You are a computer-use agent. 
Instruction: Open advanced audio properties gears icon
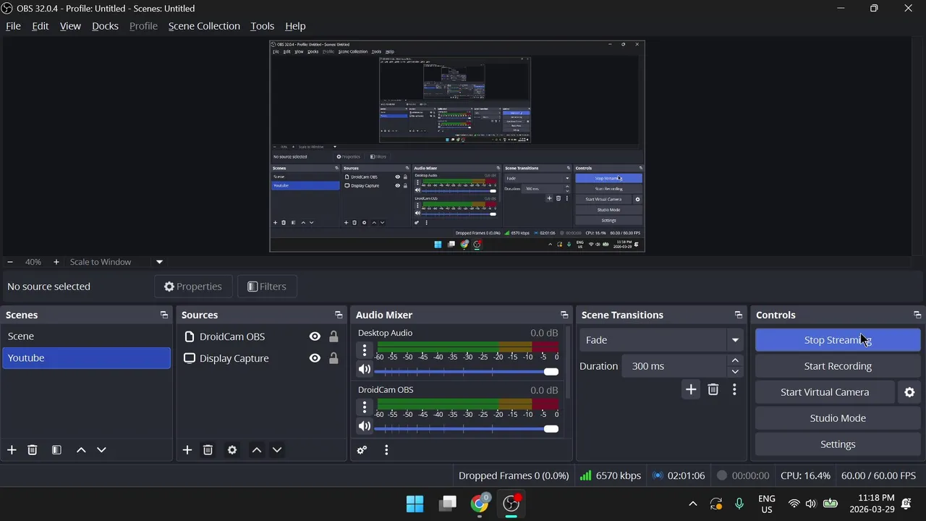362,450
